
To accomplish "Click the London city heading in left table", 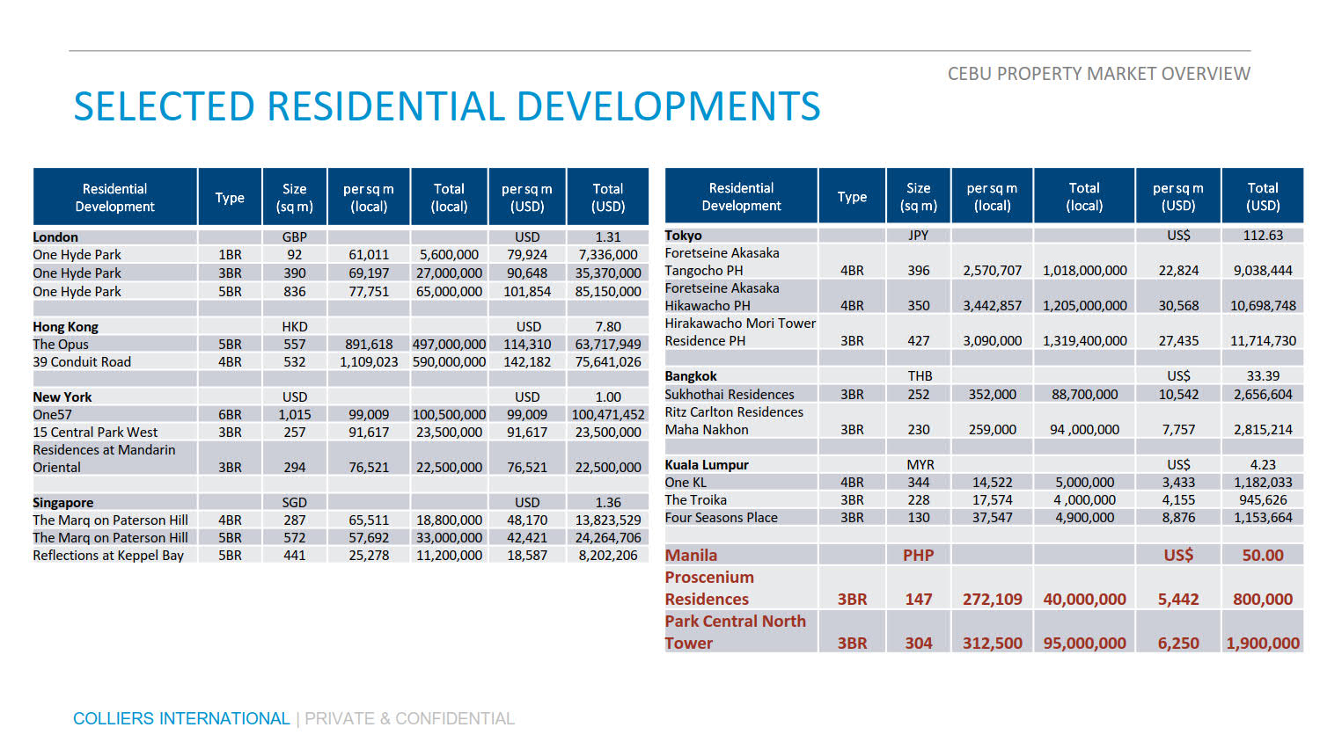I will tap(55, 237).
